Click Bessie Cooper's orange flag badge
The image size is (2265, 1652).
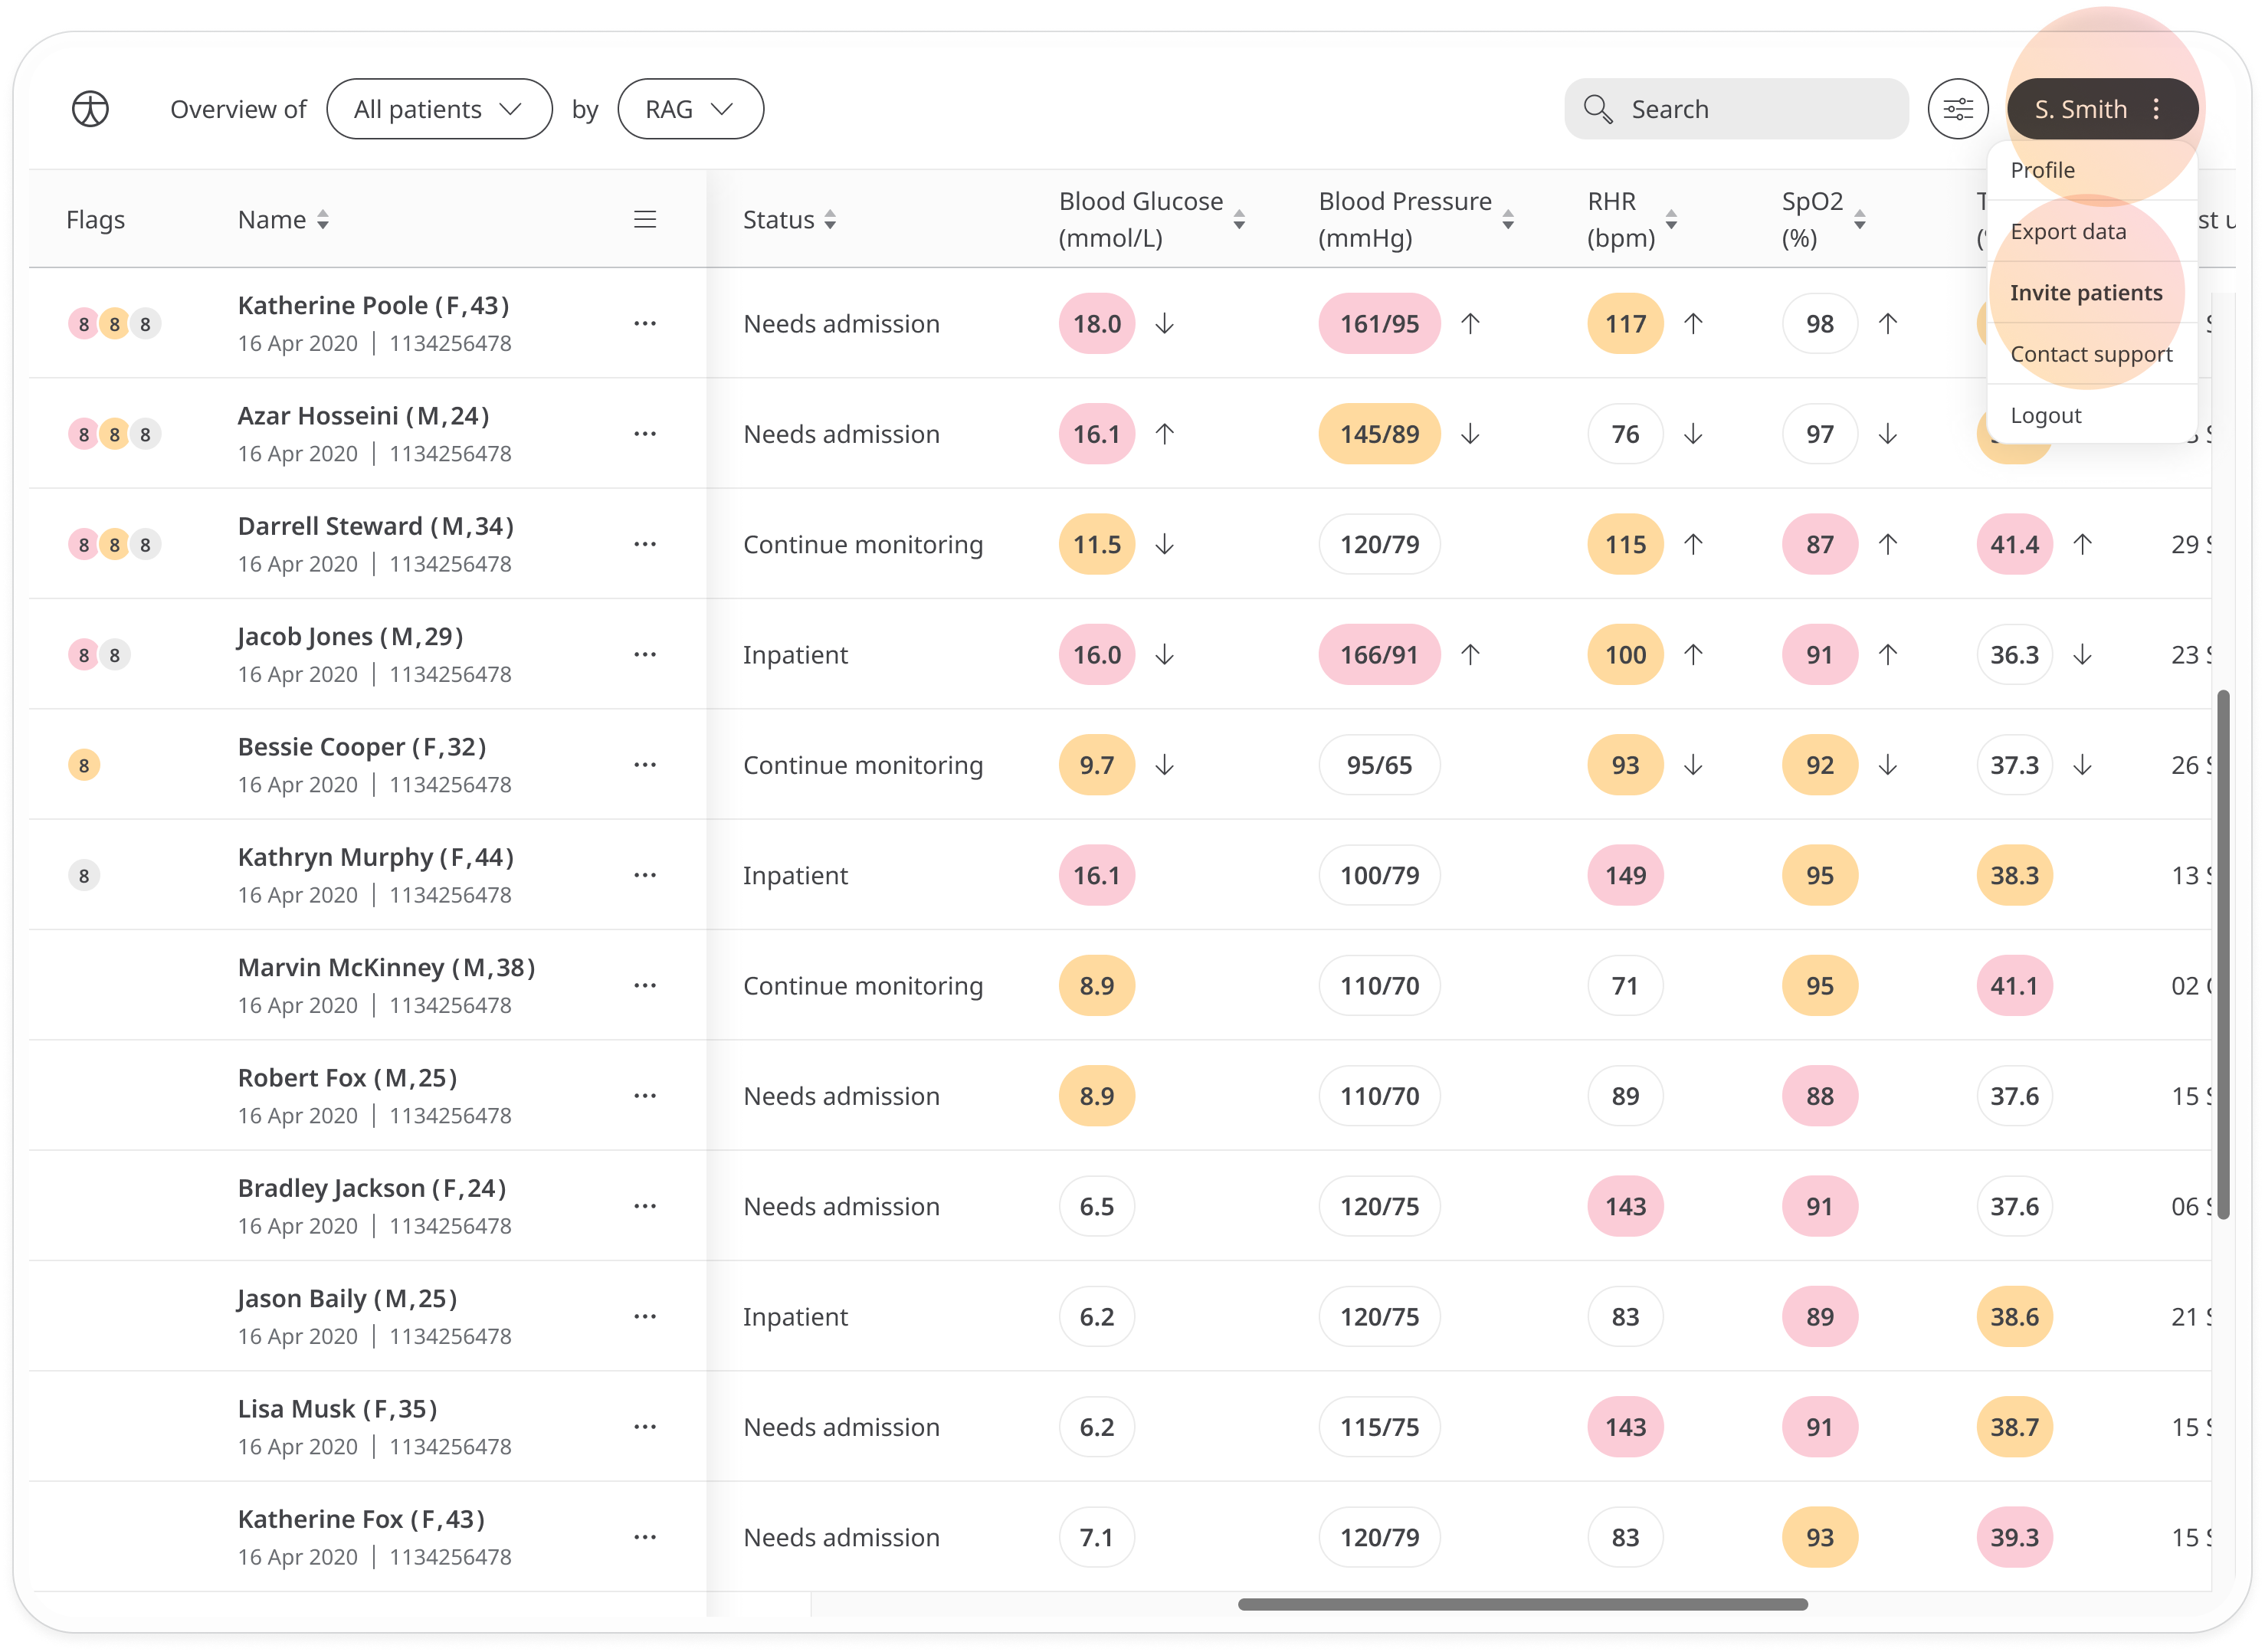tap(84, 765)
